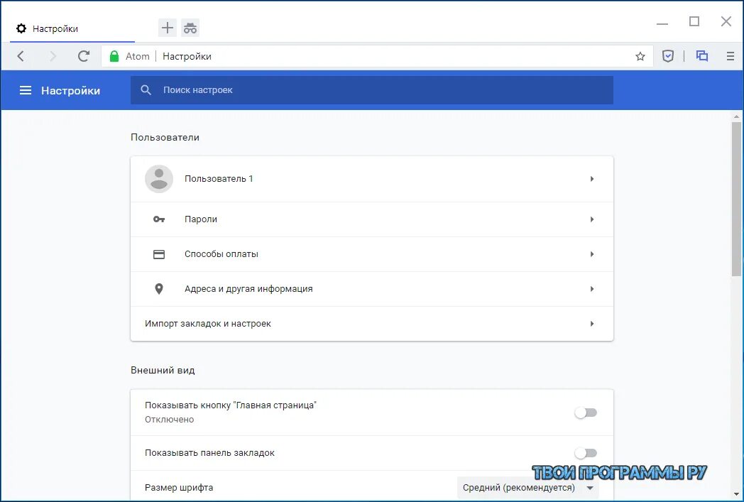Enable the bookmarks bar switch
The height and width of the screenshot is (502, 744).
586,453
